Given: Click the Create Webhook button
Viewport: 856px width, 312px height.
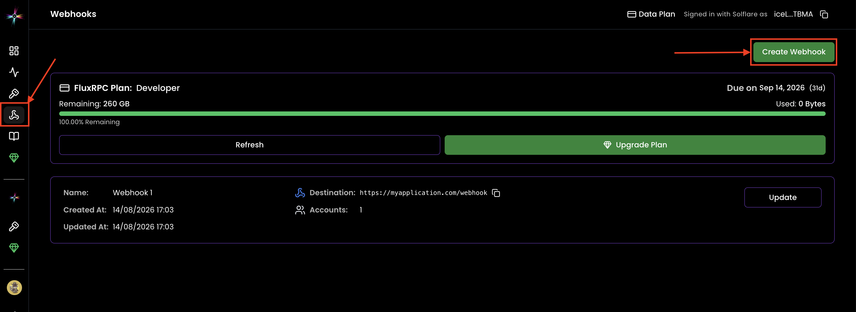Looking at the screenshot, I should coord(794,52).
